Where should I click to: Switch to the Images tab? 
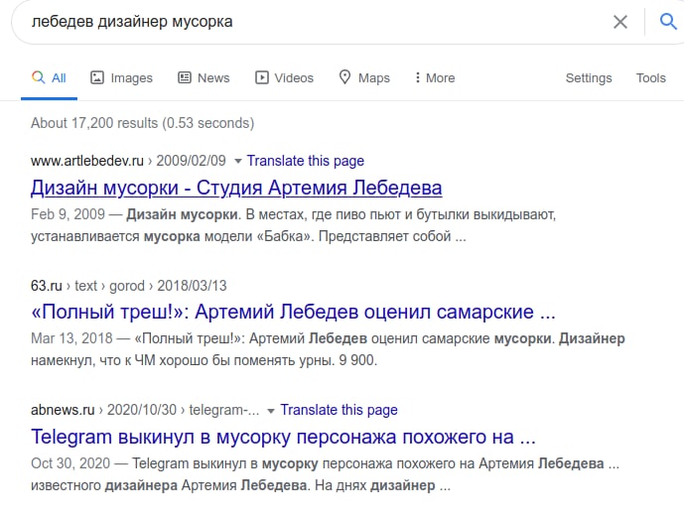pos(121,78)
